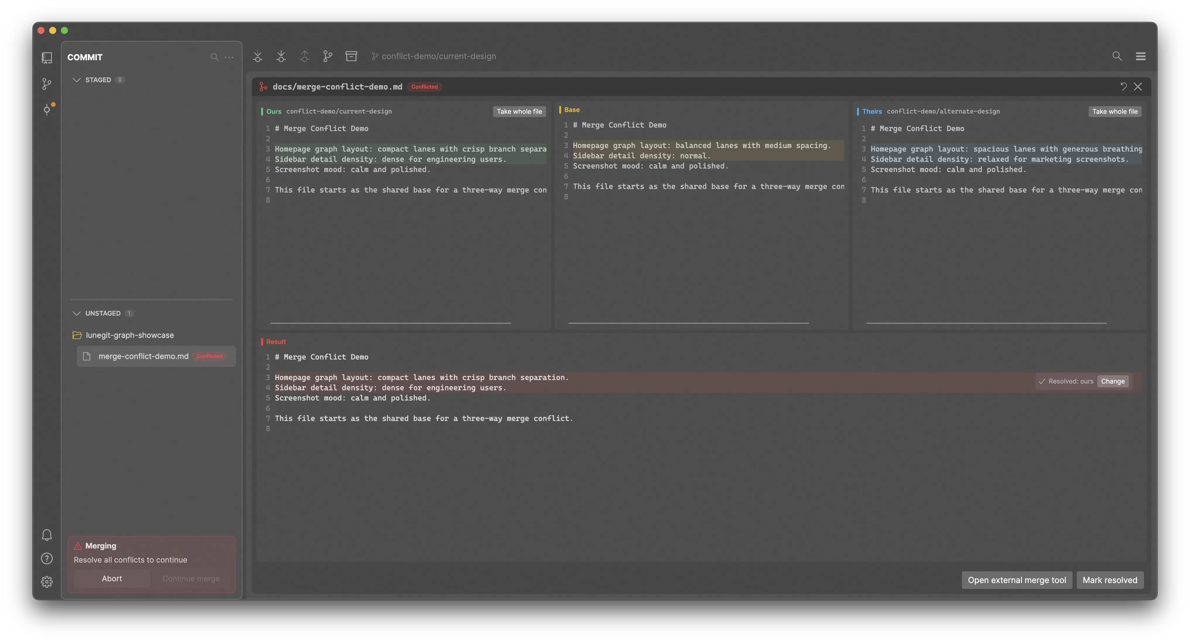Viewport: 1190px width, 643px height.
Task: Click Continue merge button
Action: tap(191, 579)
